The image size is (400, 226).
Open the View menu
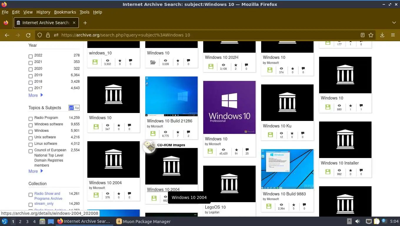28,12
